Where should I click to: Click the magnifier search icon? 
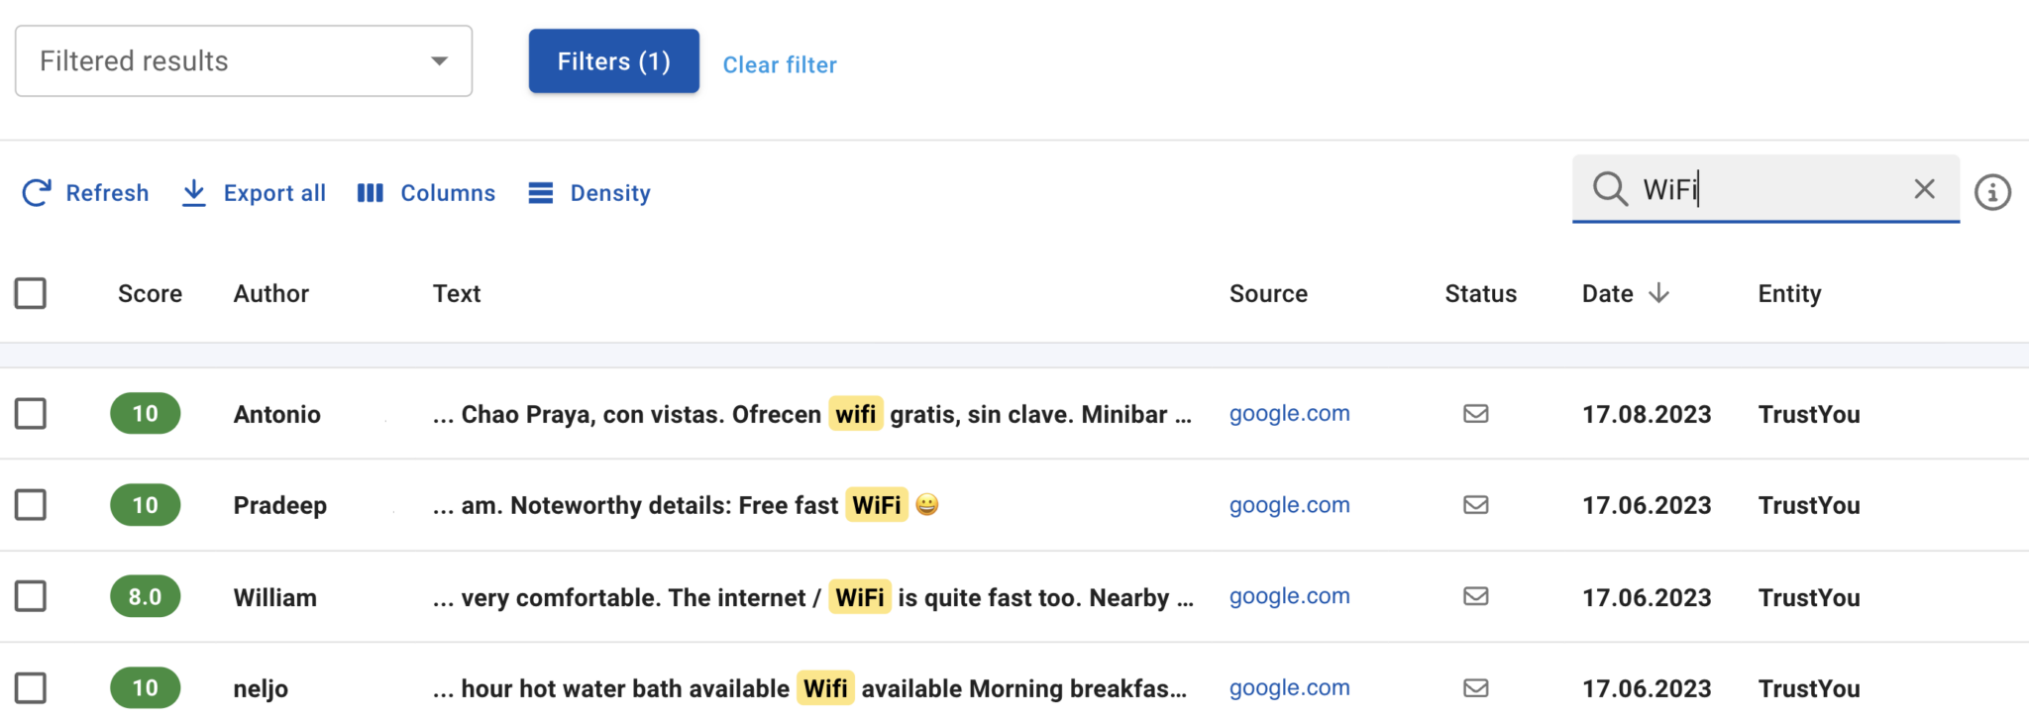(x=1610, y=189)
